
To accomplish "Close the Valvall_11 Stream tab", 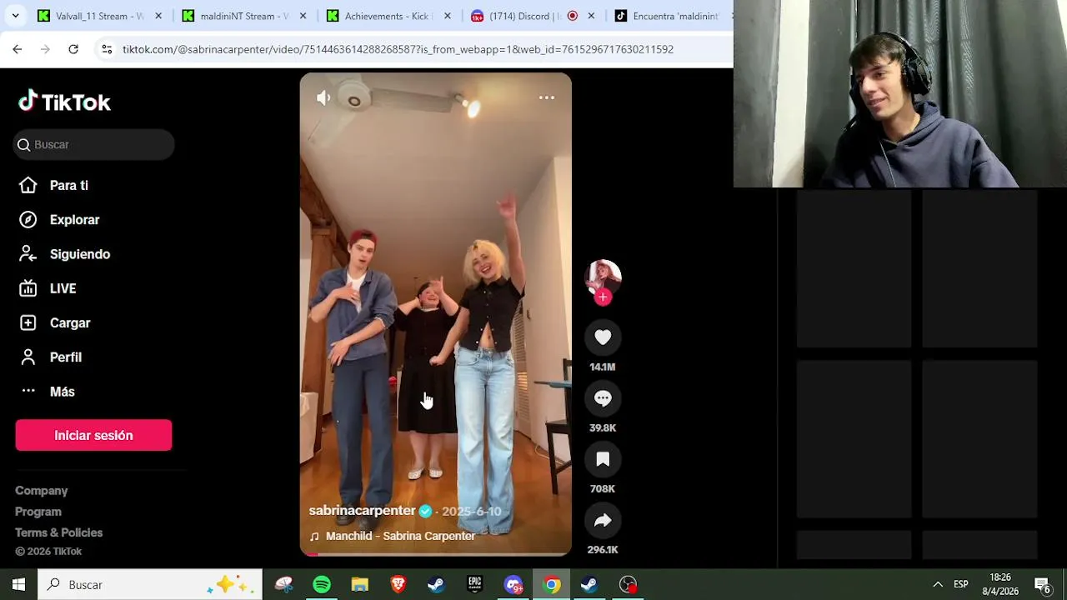I will point(158,16).
